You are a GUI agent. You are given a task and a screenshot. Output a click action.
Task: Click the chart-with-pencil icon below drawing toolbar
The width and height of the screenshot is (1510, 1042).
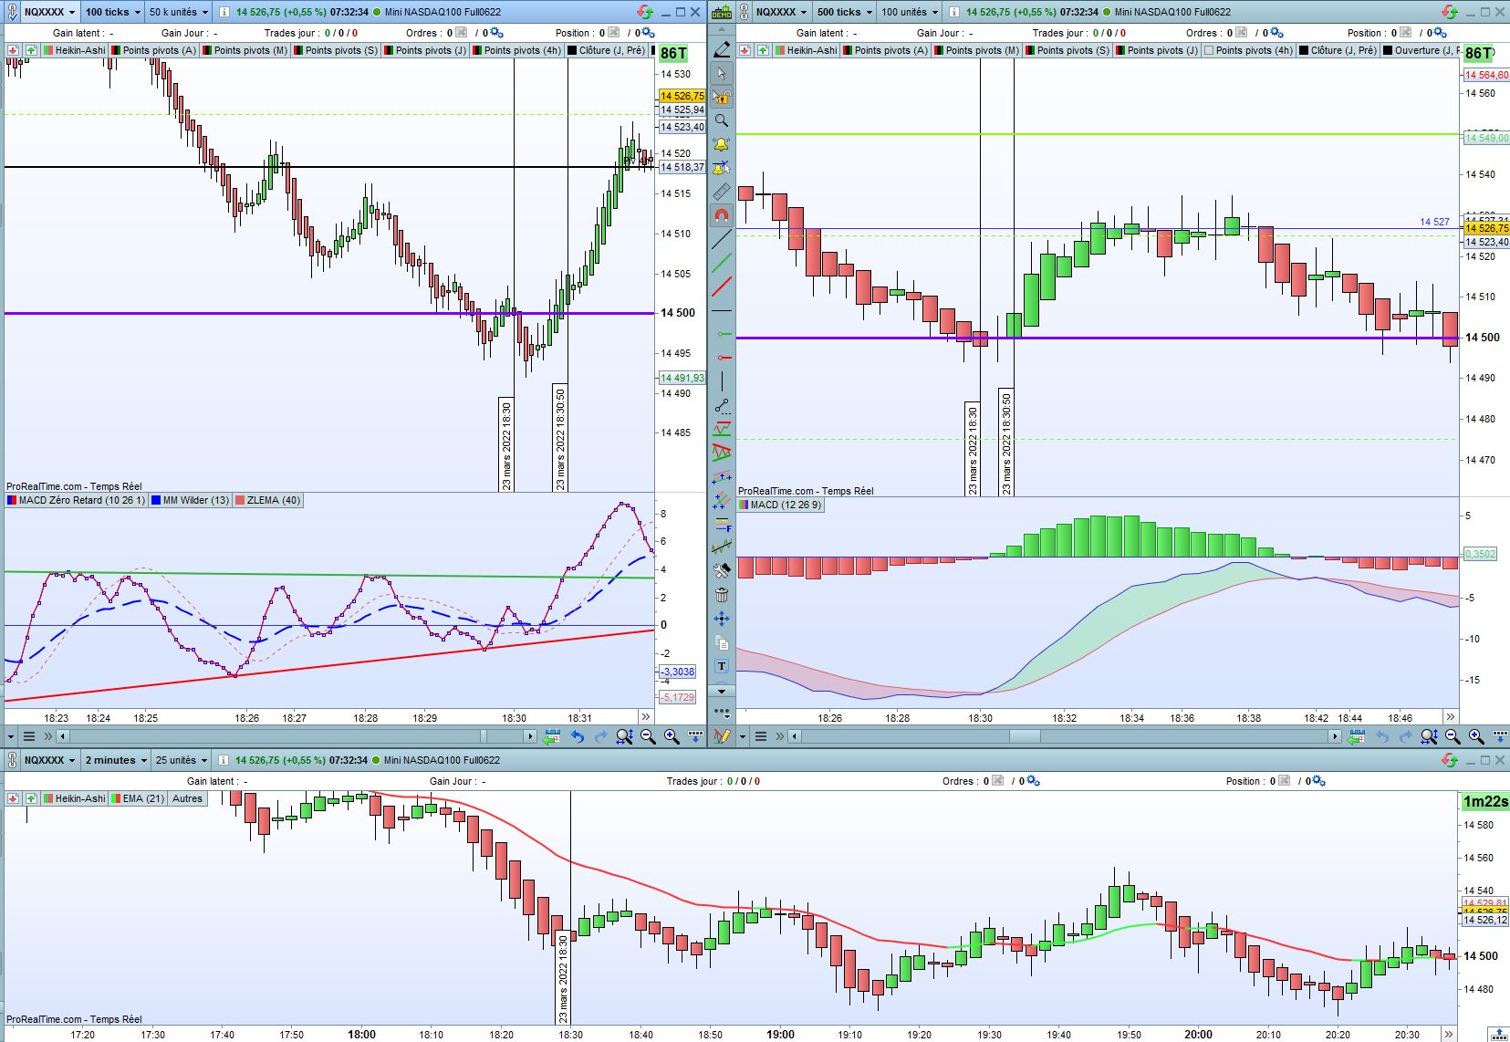point(722,736)
